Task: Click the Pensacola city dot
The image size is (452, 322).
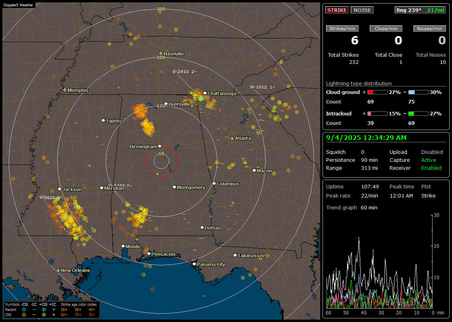Action: point(149,254)
